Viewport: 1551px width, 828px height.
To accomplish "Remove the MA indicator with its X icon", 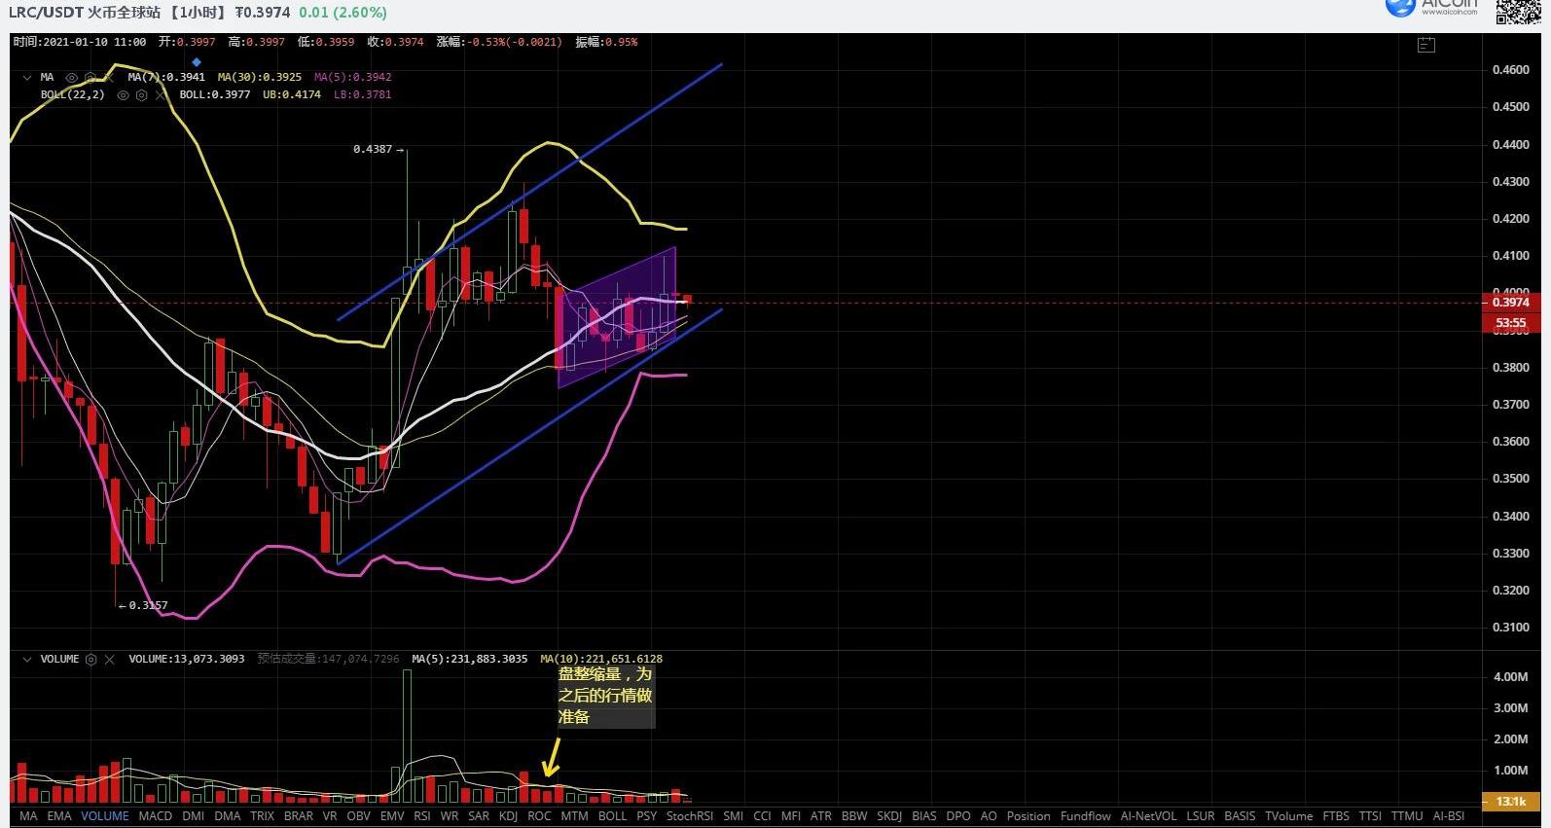I will point(109,77).
